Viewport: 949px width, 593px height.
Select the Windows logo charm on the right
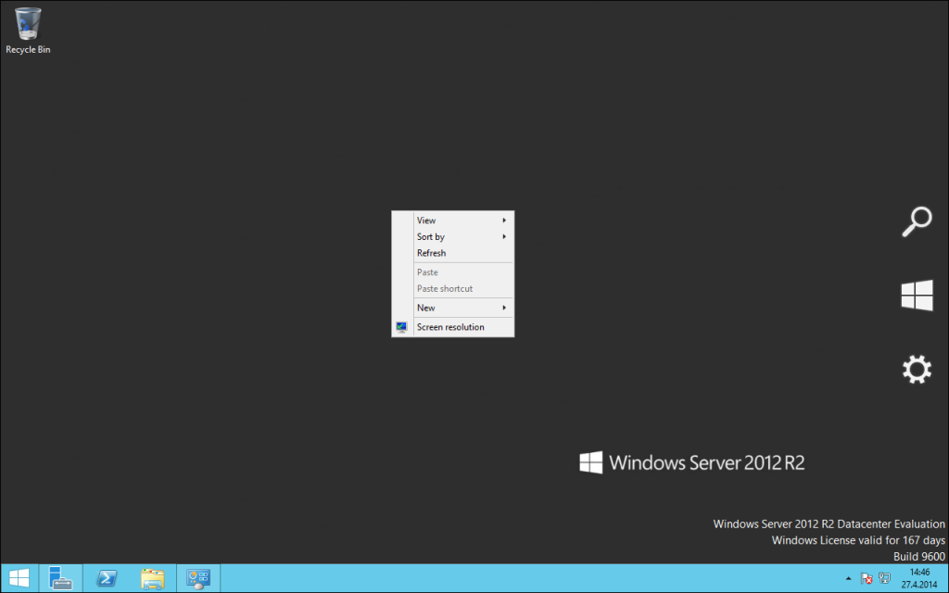tap(916, 295)
